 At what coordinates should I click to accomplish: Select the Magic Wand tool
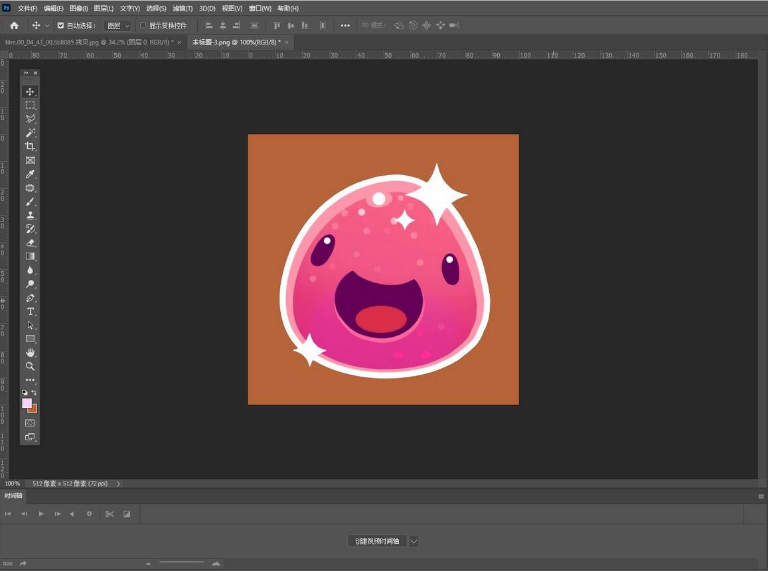(x=30, y=133)
